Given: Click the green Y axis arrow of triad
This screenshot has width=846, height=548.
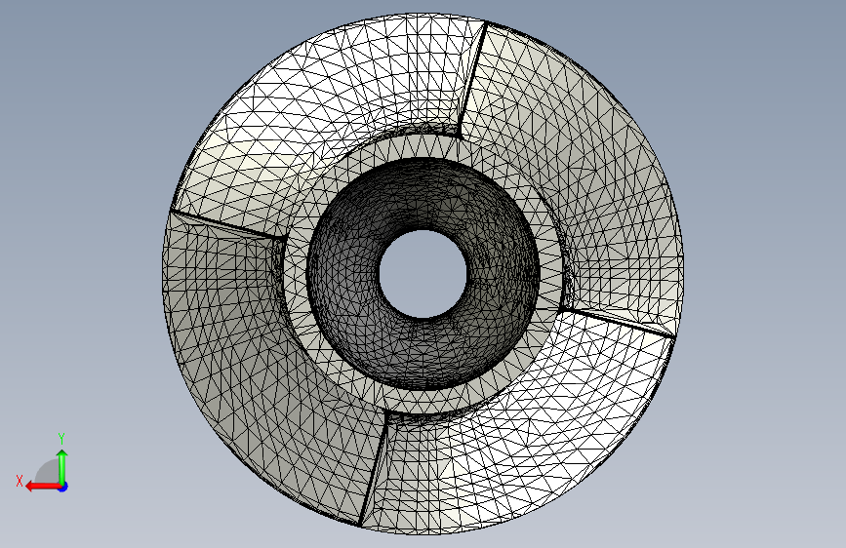Looking at the screenshot, I should coord(62,466).
